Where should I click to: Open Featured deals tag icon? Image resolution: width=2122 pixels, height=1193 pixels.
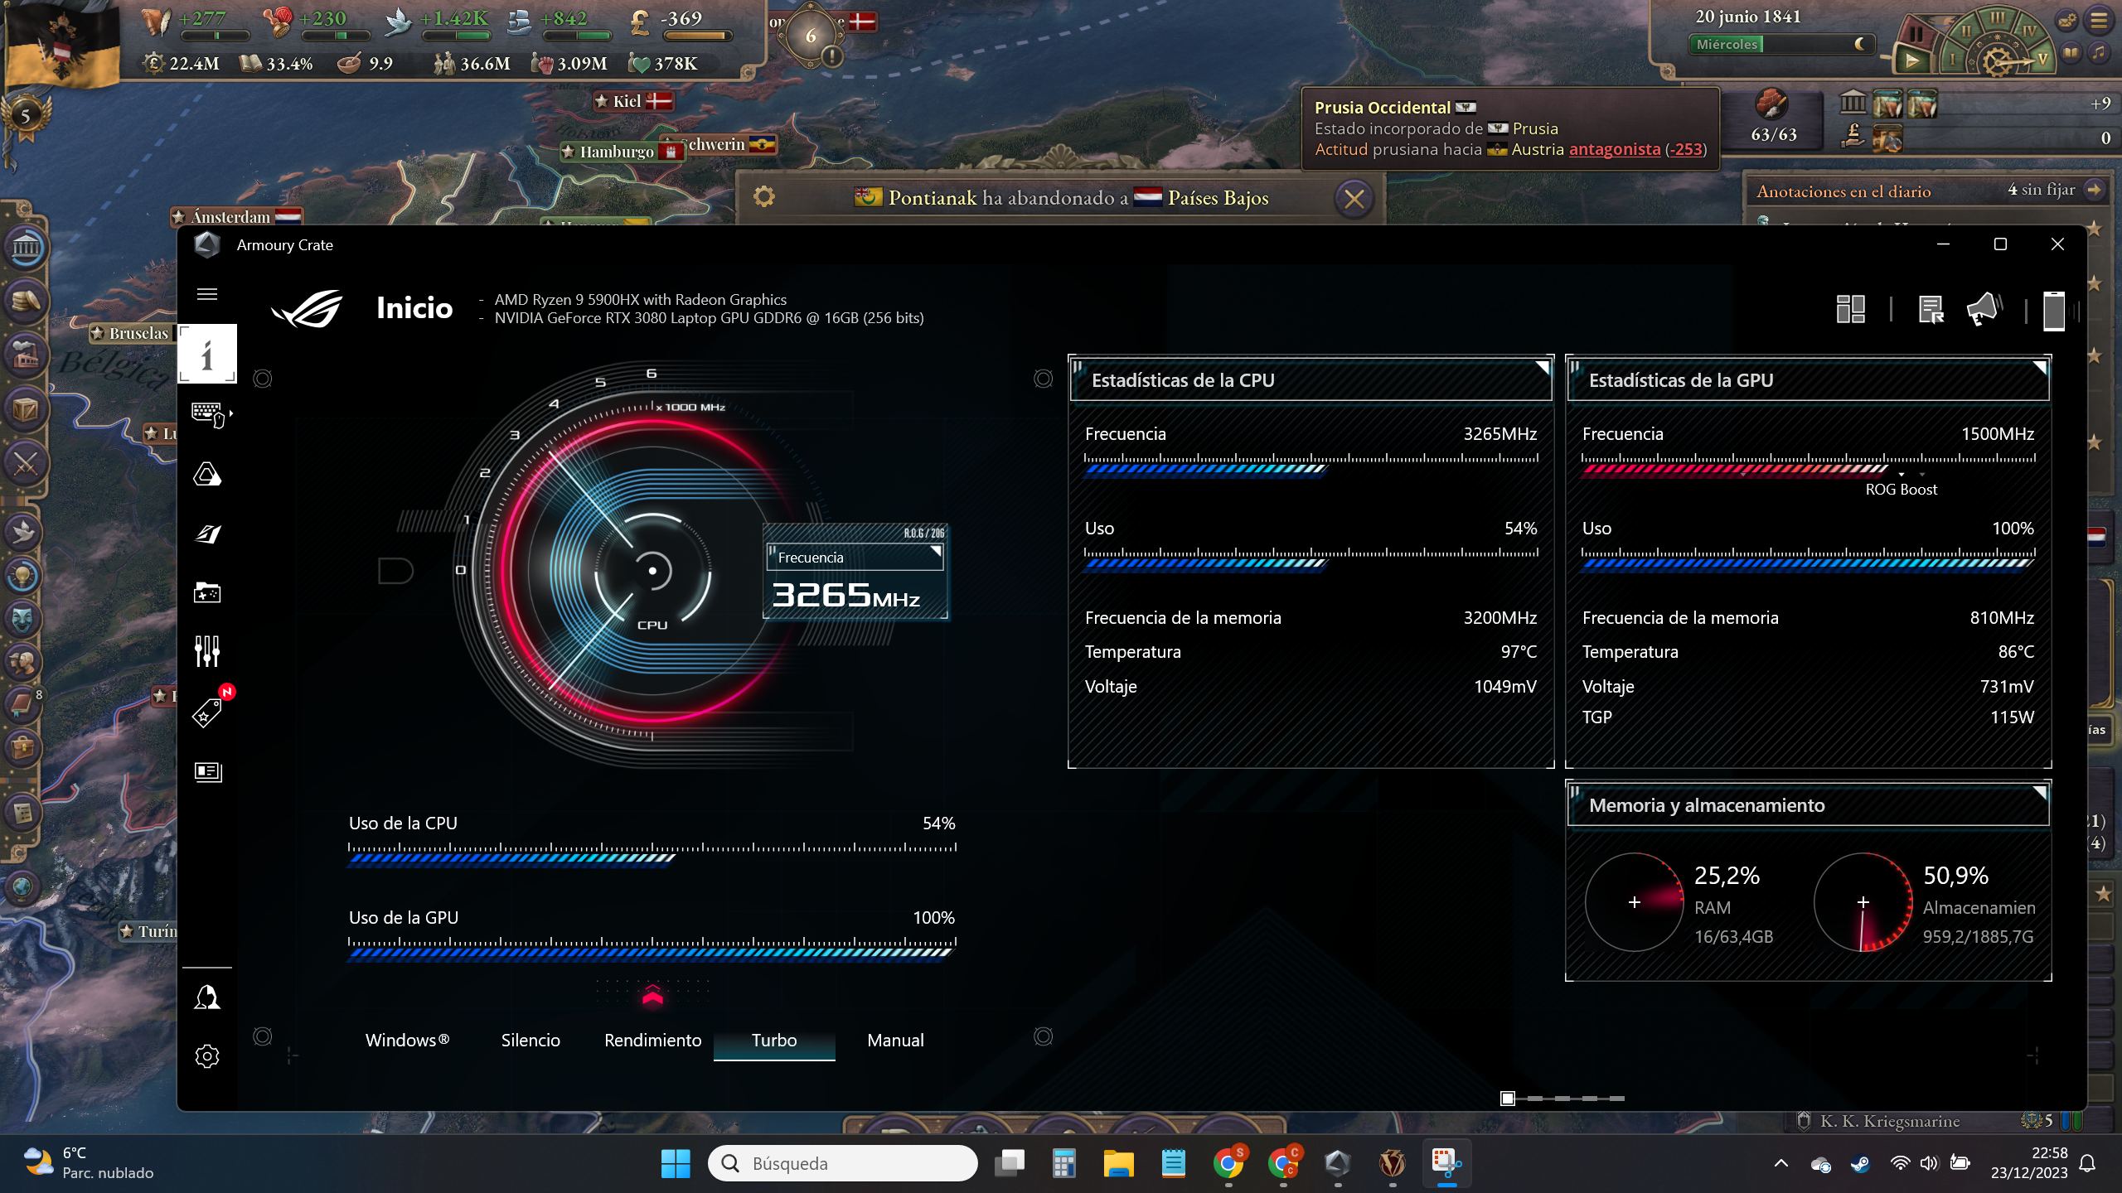click(x=207, y=712)
